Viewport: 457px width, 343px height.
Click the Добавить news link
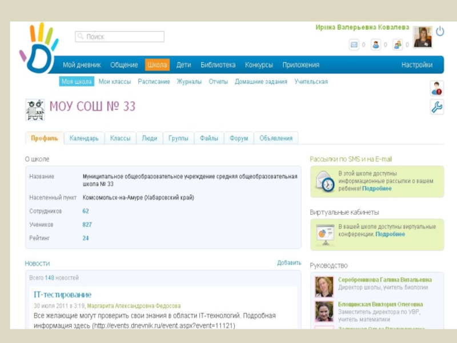[x=289, y=263]
